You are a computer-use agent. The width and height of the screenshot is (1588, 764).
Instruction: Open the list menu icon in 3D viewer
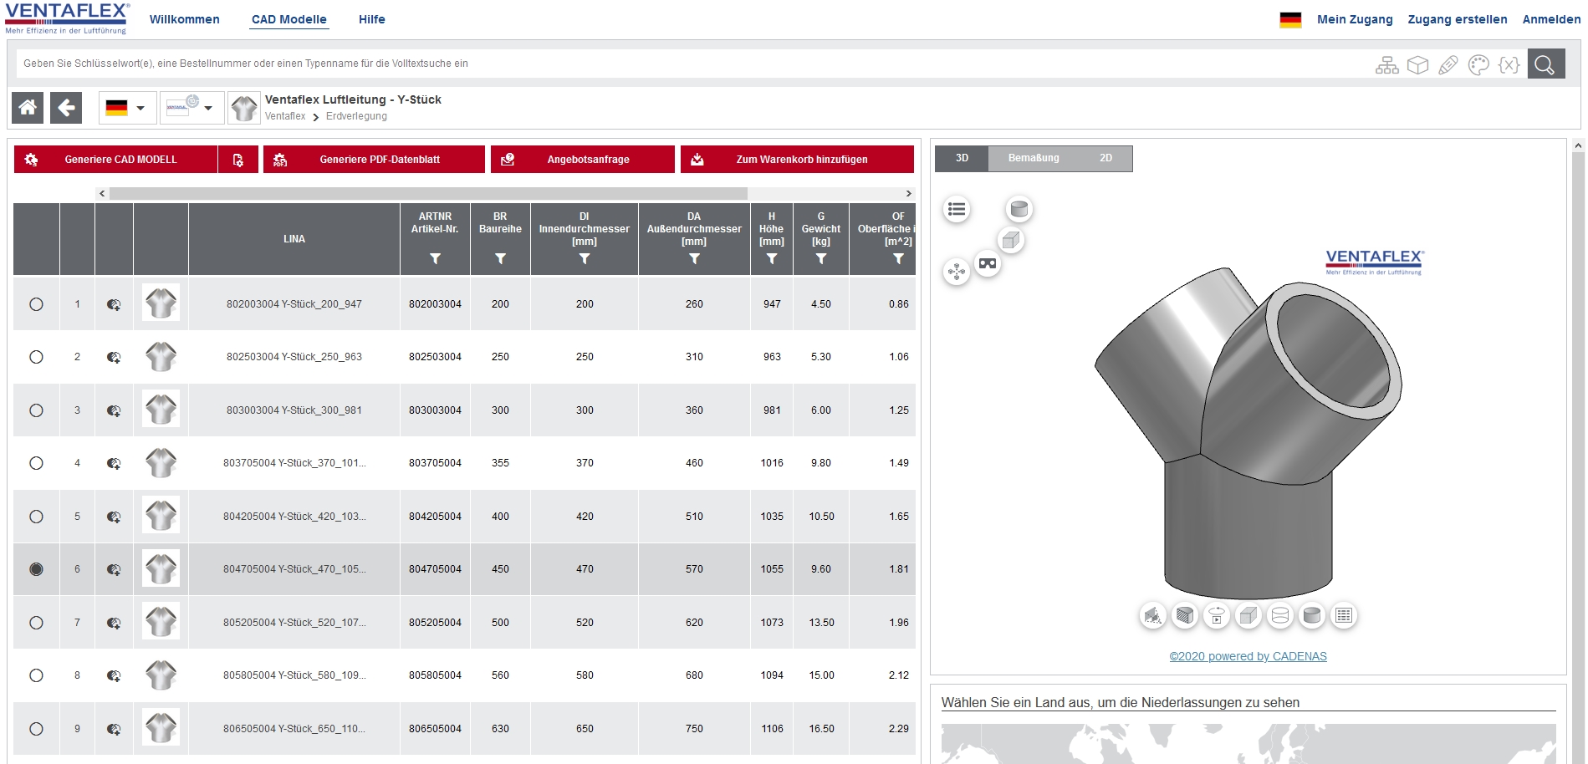pos(957,209)
